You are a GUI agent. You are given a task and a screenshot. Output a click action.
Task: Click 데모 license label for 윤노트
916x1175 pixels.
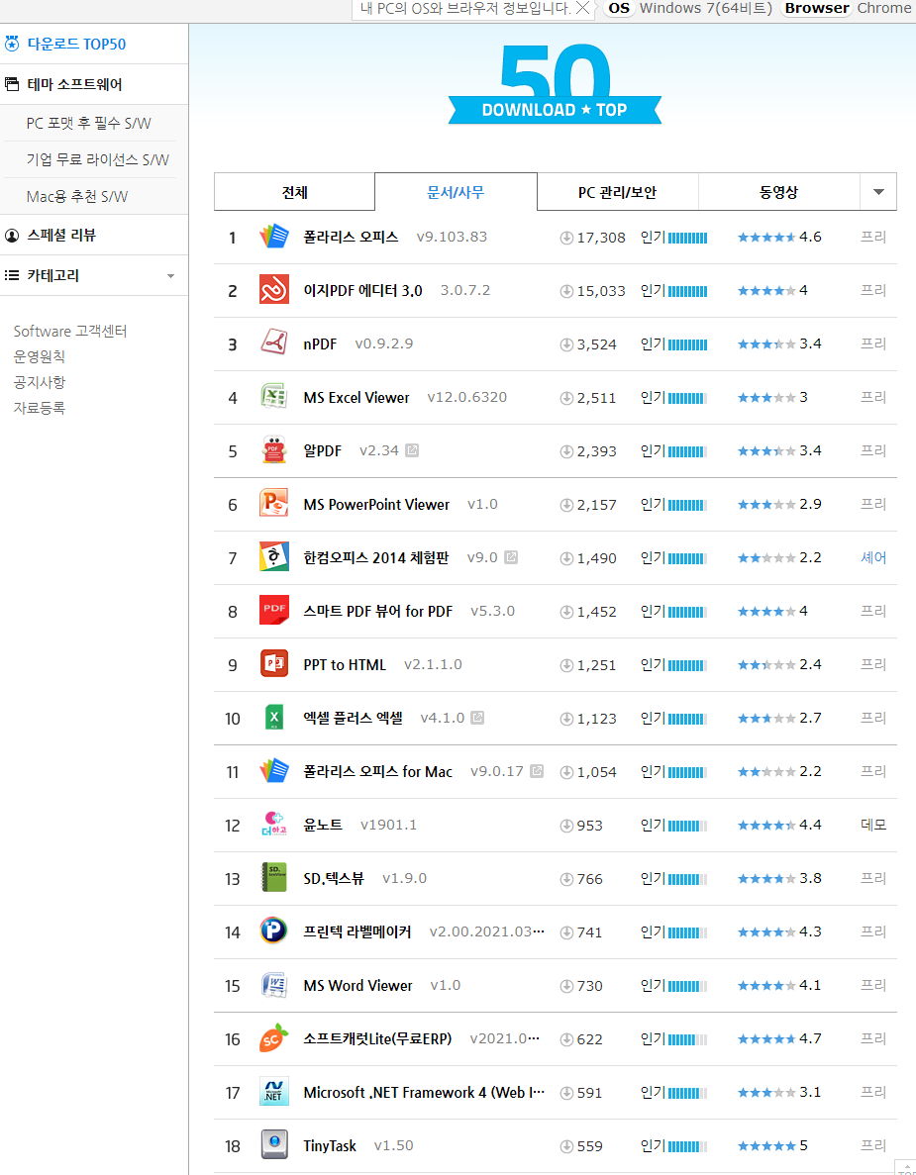pos(873,825)
